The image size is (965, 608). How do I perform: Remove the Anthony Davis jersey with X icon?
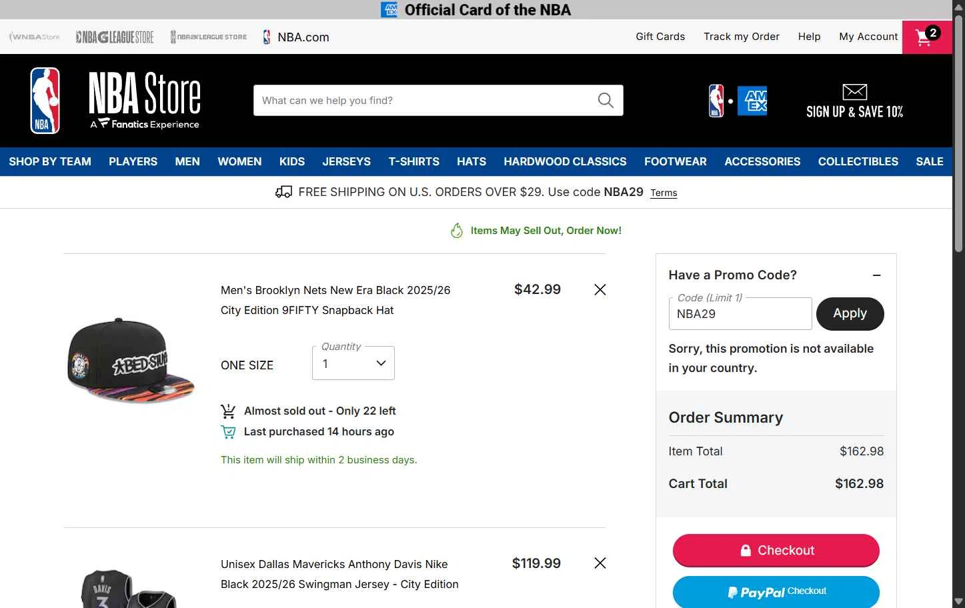point(600,563)
